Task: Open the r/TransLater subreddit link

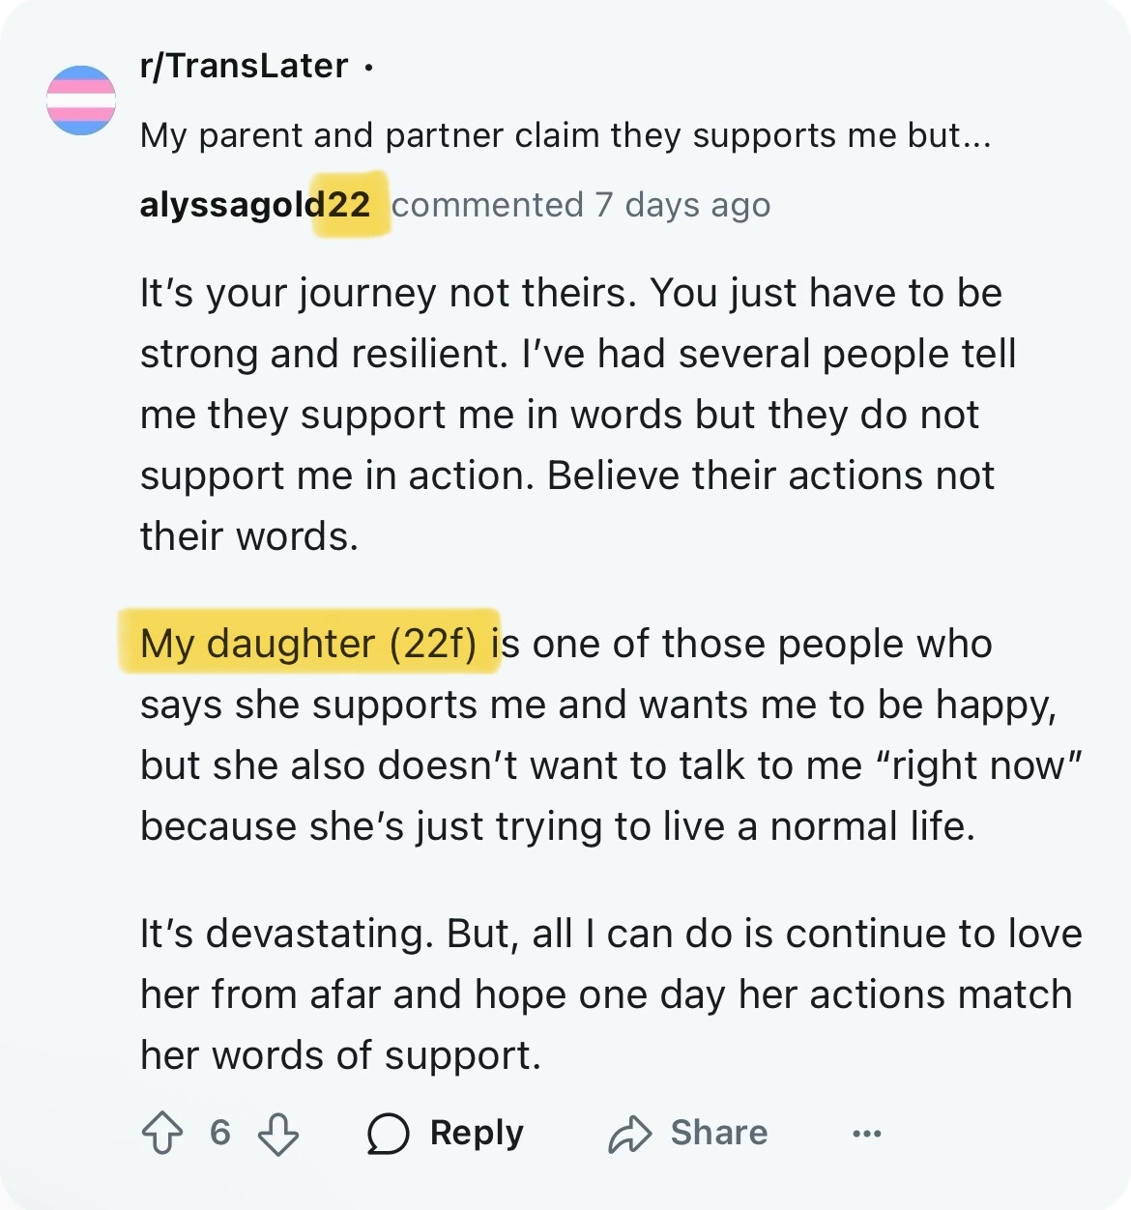Action: (x=244, y=66)
